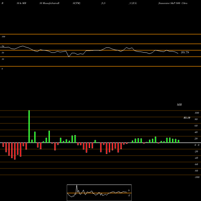The height and width of the screenshot is (201, 201).
Task: Click the mini overview chart thumbnail
Action: (x=99, y=193)
